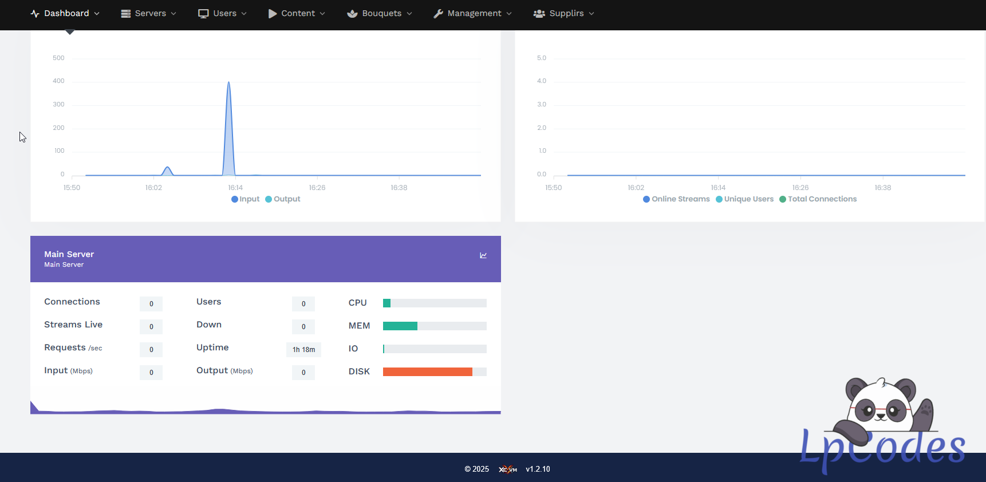This screenshot has width=986, height=482.
Task: Open the Bouquets menu
Action: (x=381, y=14)
